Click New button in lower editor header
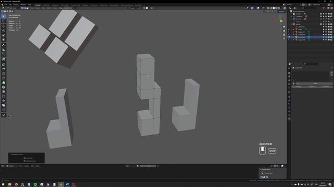This screenshot has height=187, width=334. [x=149, y=166]
